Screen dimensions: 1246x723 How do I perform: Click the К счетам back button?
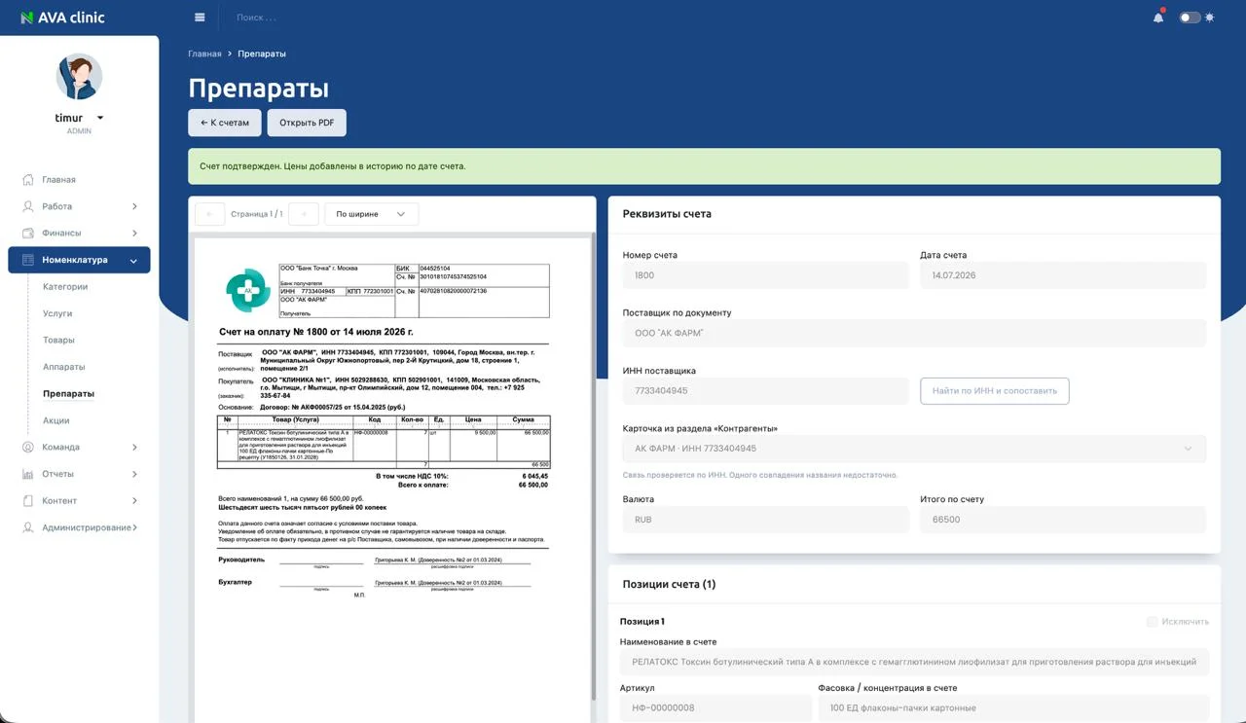tap(225, 123)
